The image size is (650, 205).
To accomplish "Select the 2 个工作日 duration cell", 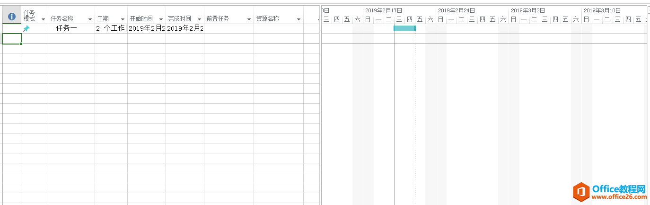I will [x=111, y=29].
